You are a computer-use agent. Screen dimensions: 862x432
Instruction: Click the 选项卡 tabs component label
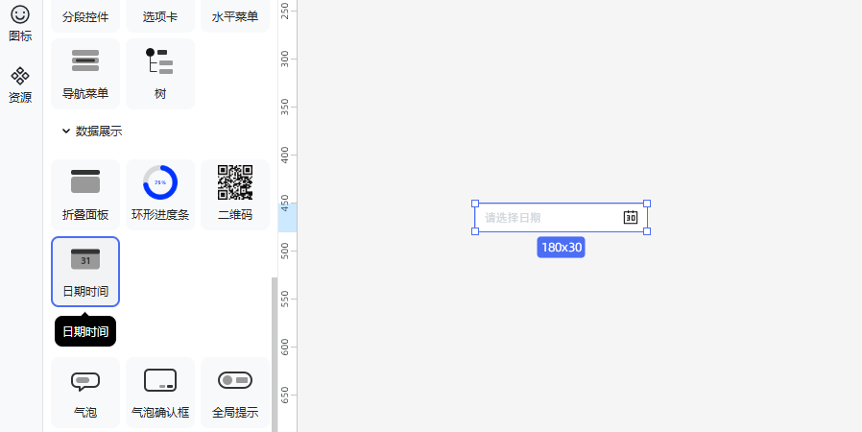[159, 16]
